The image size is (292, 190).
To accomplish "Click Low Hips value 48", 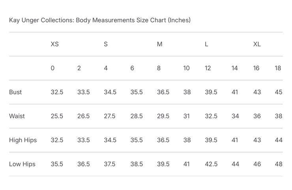I will tap(278, 164).
